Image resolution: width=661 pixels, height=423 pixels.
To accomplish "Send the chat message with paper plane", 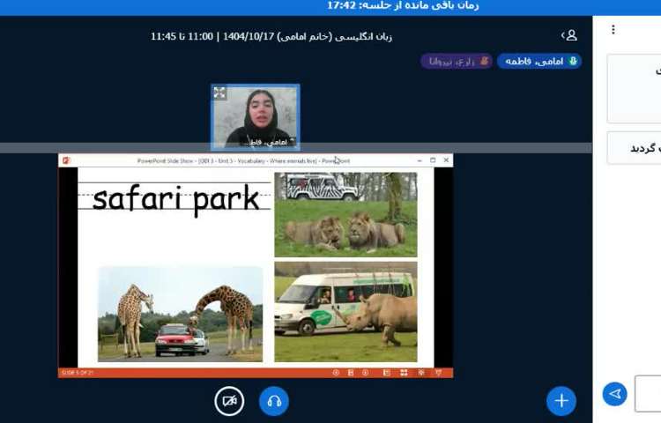I will [614, 394].
